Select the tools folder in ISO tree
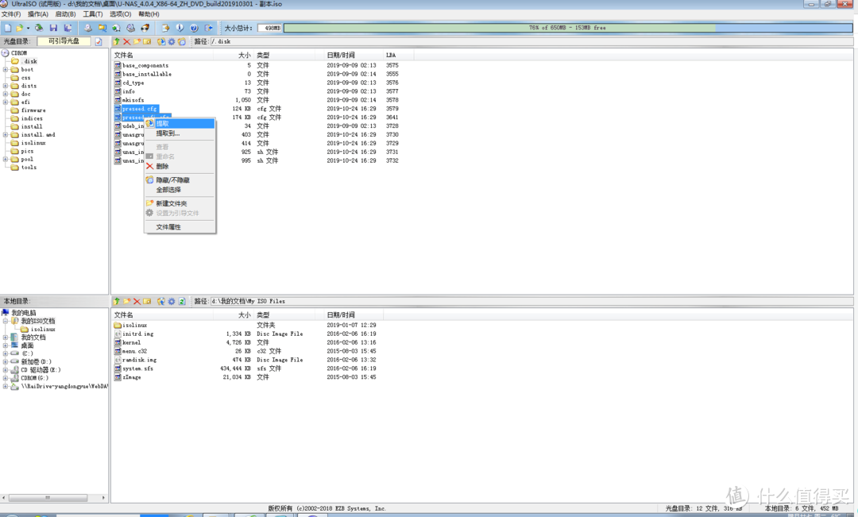This screenshot has width=858, height=517. (x=29, y=168)
